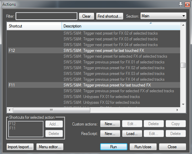Click Copy in the Custom actions row
This screenshot has width=192, height=154.
tap(175, 124)
